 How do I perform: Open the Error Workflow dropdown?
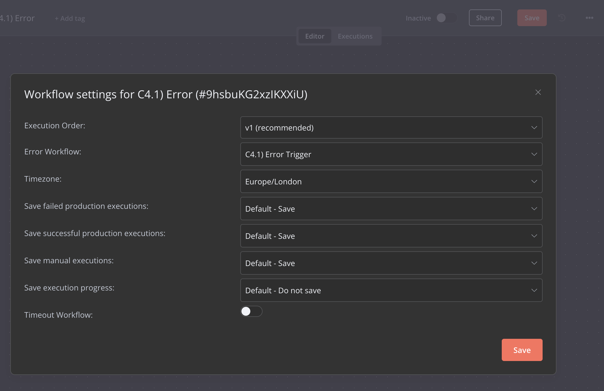tap(391, 154)
